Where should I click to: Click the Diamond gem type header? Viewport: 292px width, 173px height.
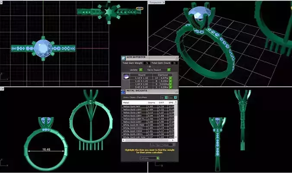coord(162,75)
